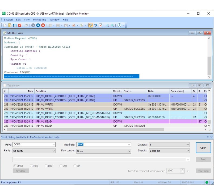
Task: Click the Modbus view toolbar icon
Action: (82, 25)
